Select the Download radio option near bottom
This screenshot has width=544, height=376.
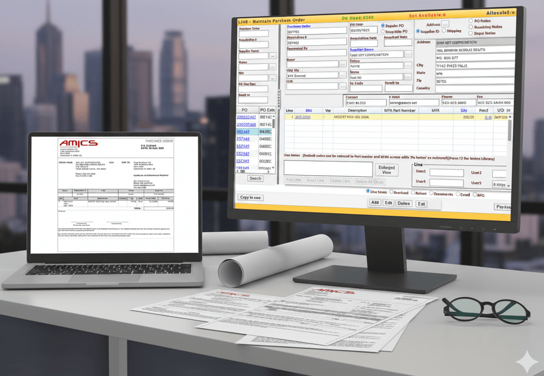[391, 192]
